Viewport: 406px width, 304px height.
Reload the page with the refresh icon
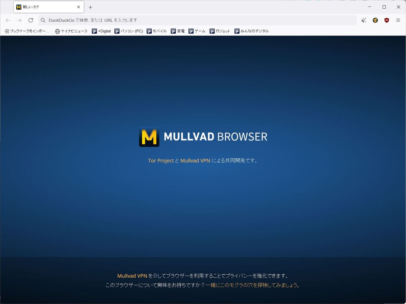(31, 20)
